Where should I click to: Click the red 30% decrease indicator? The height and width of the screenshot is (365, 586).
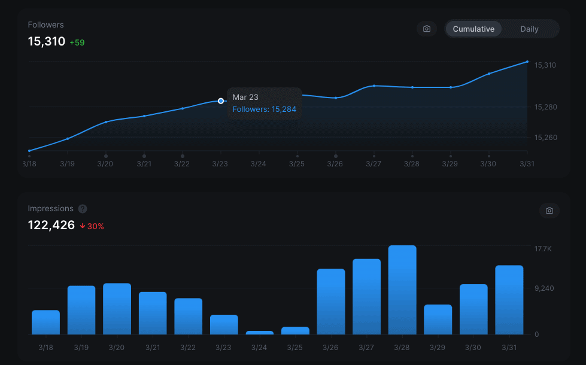pos(92,226)
